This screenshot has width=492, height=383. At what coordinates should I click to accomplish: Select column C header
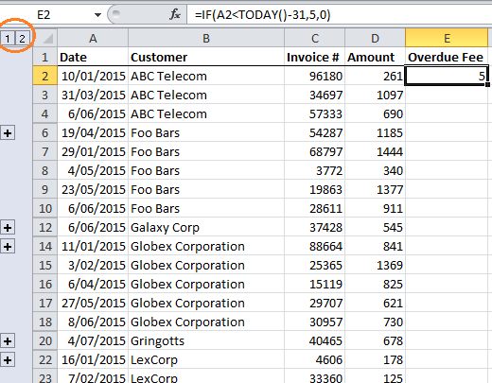click(x=315, y=38)
